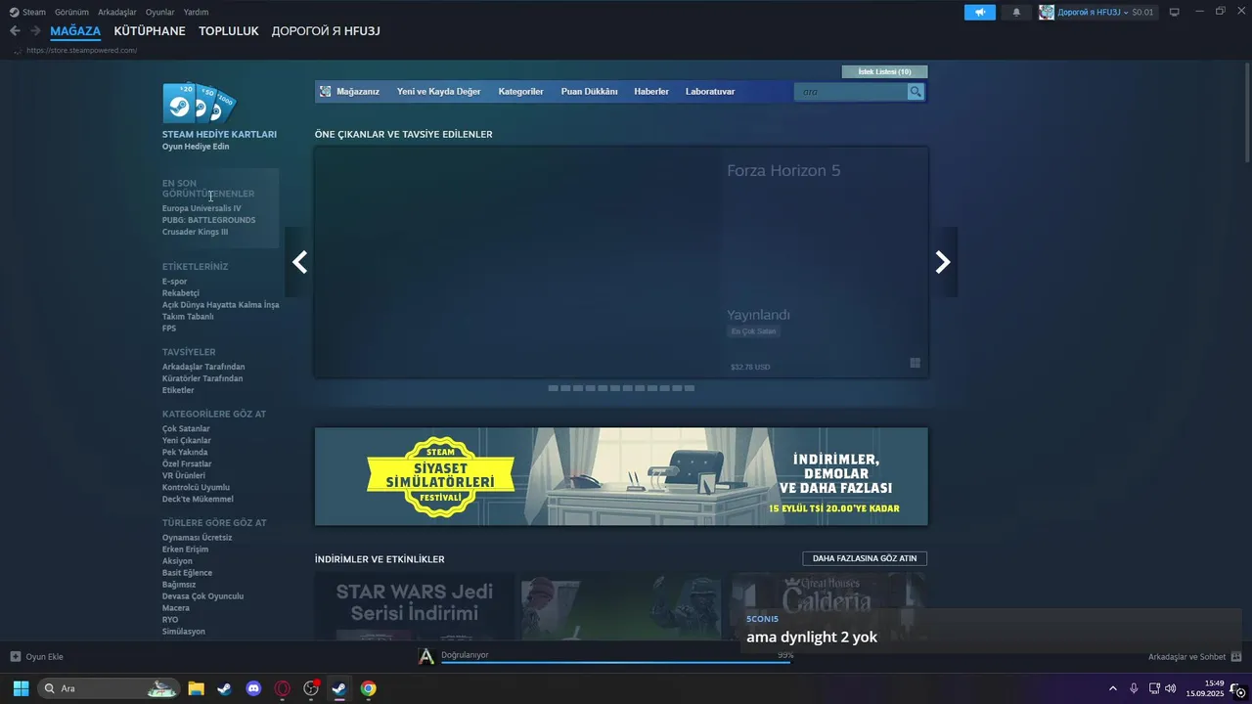Open Haberler in store nav

[x=651, y=91]
